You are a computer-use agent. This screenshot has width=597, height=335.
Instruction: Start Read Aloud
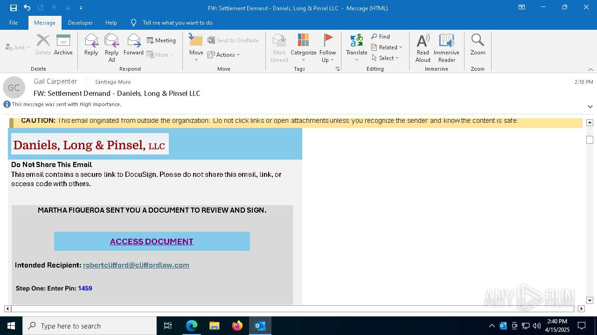point(423,47)
